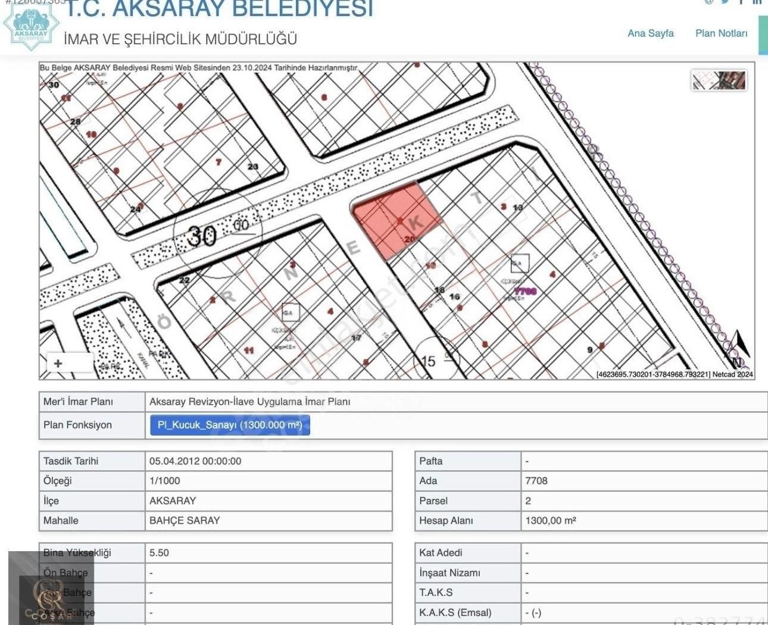768x625 pixels.
Task: Click the north arrow compass on map
Action: 738,349
